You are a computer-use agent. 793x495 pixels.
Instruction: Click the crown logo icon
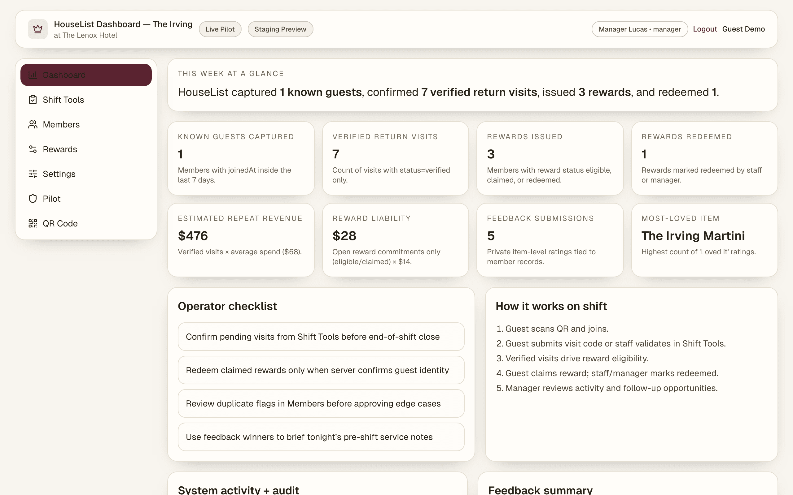pos(37,29)
